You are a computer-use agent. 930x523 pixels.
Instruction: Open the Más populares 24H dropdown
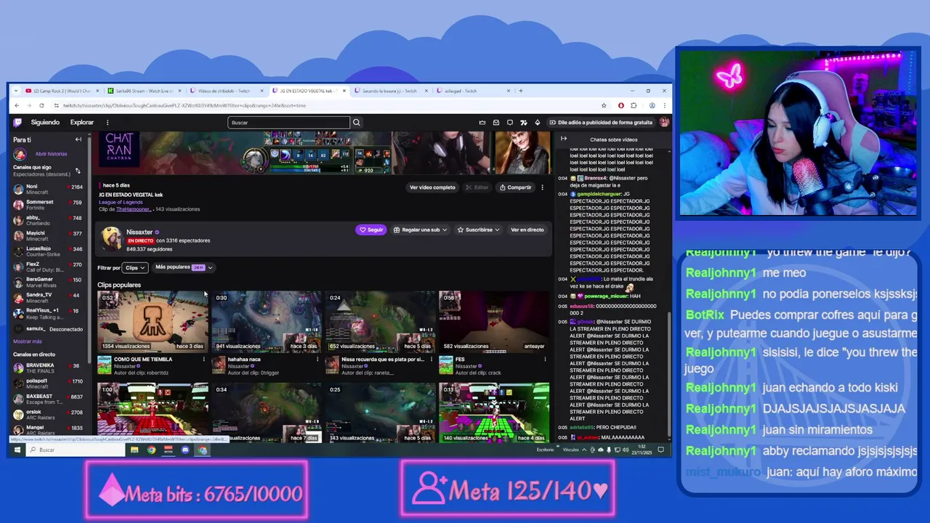(x=184, y=267)
